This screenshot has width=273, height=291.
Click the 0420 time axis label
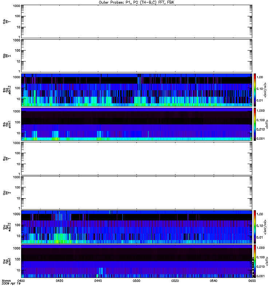[x=59, y=280]
